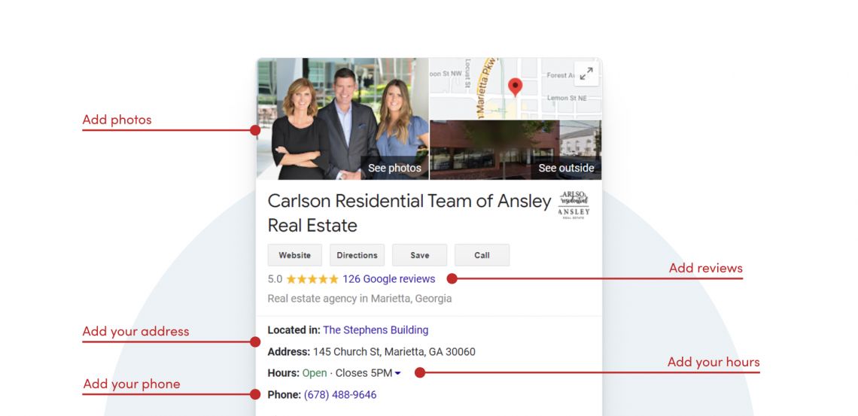Open the Website button
This screenshot has width=858, height=416.
pyautogui.click(x=294, y=255)
